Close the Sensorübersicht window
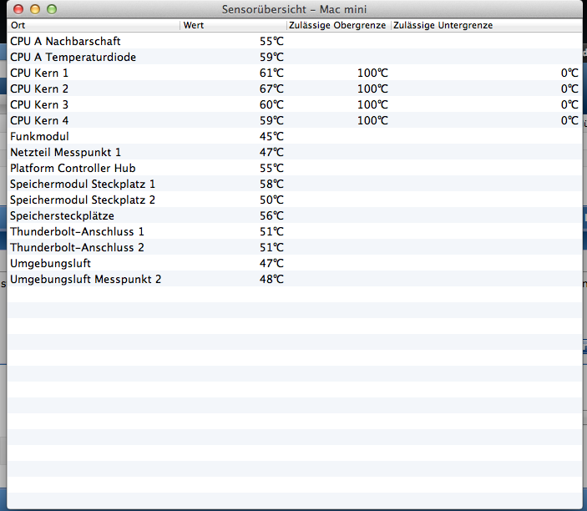 click(18, 9)
